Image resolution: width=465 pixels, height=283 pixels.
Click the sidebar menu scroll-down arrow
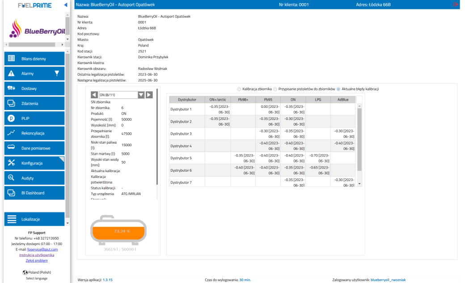[x=68, y=223]
